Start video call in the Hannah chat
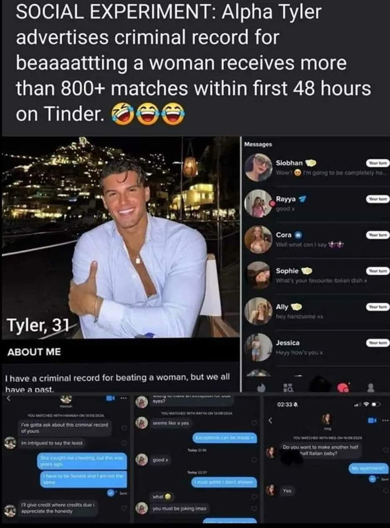This screenshot has height=528, width=390. [x=110, y=399]
